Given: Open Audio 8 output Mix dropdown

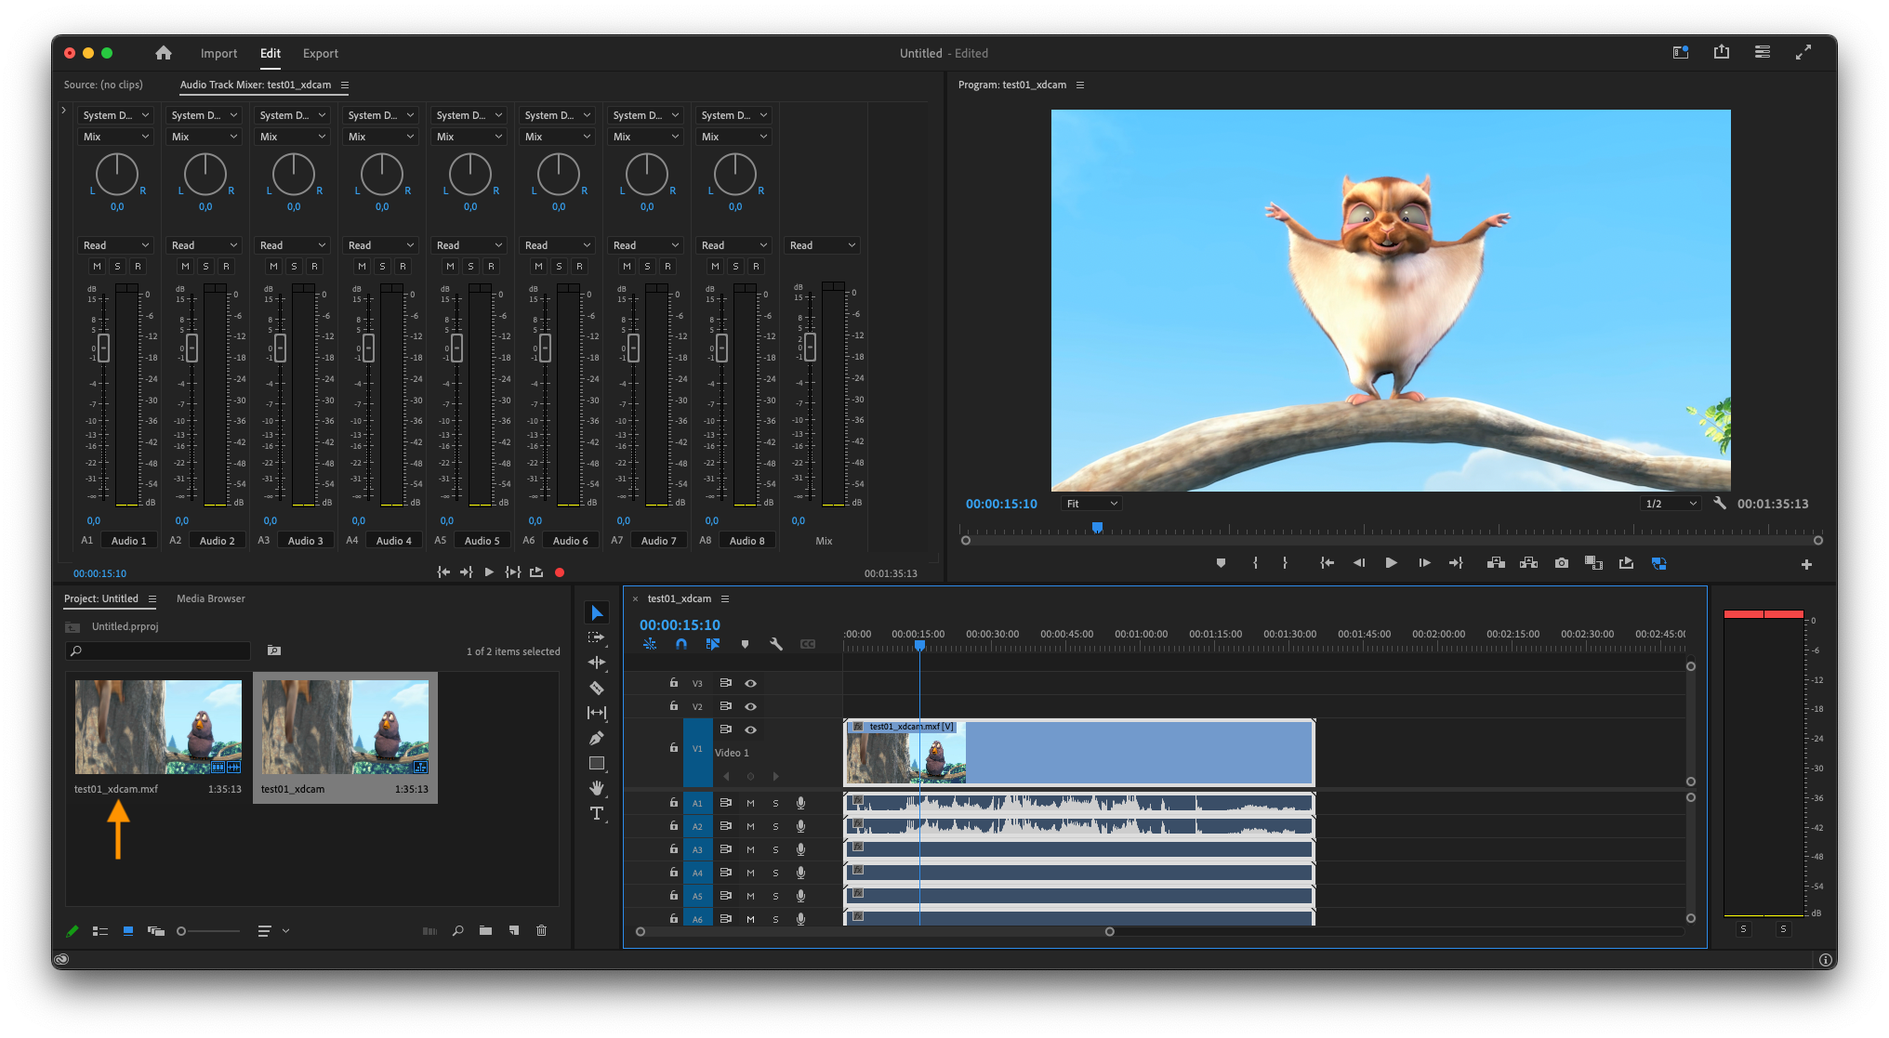Looking at the screenshot, I should (x=734, y=137).
